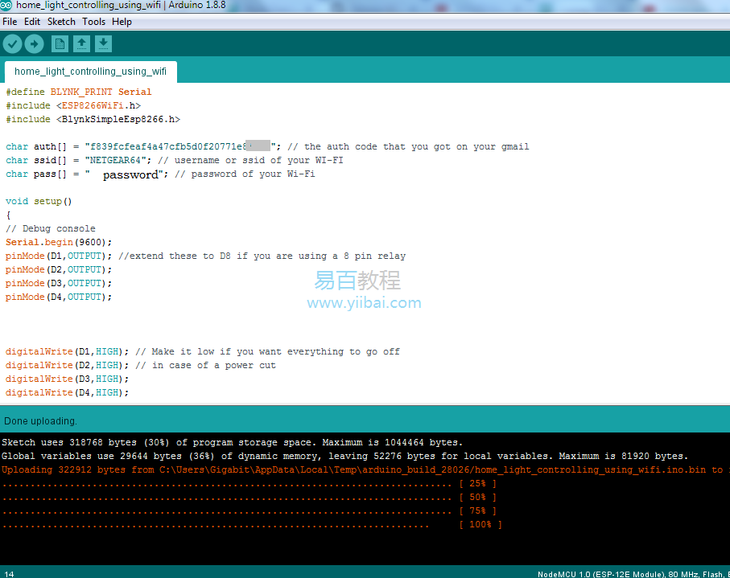Screen dimensions: 730x578
Task: Open the Tools menu
Action: click(93, 22)
